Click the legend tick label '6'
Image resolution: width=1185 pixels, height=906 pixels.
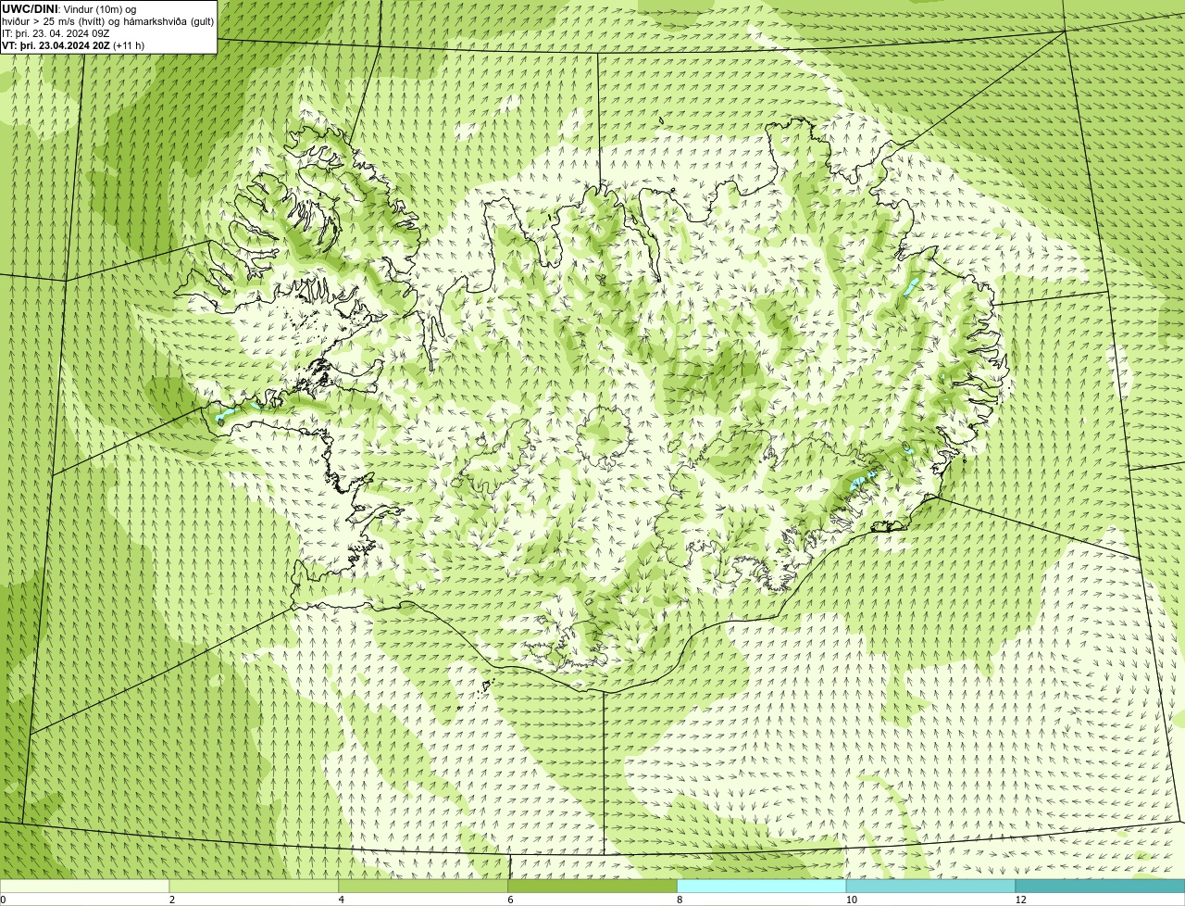click(510, 900)
